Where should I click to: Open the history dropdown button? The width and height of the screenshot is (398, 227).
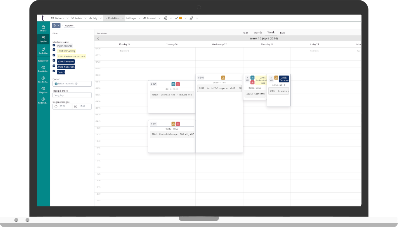56,25
